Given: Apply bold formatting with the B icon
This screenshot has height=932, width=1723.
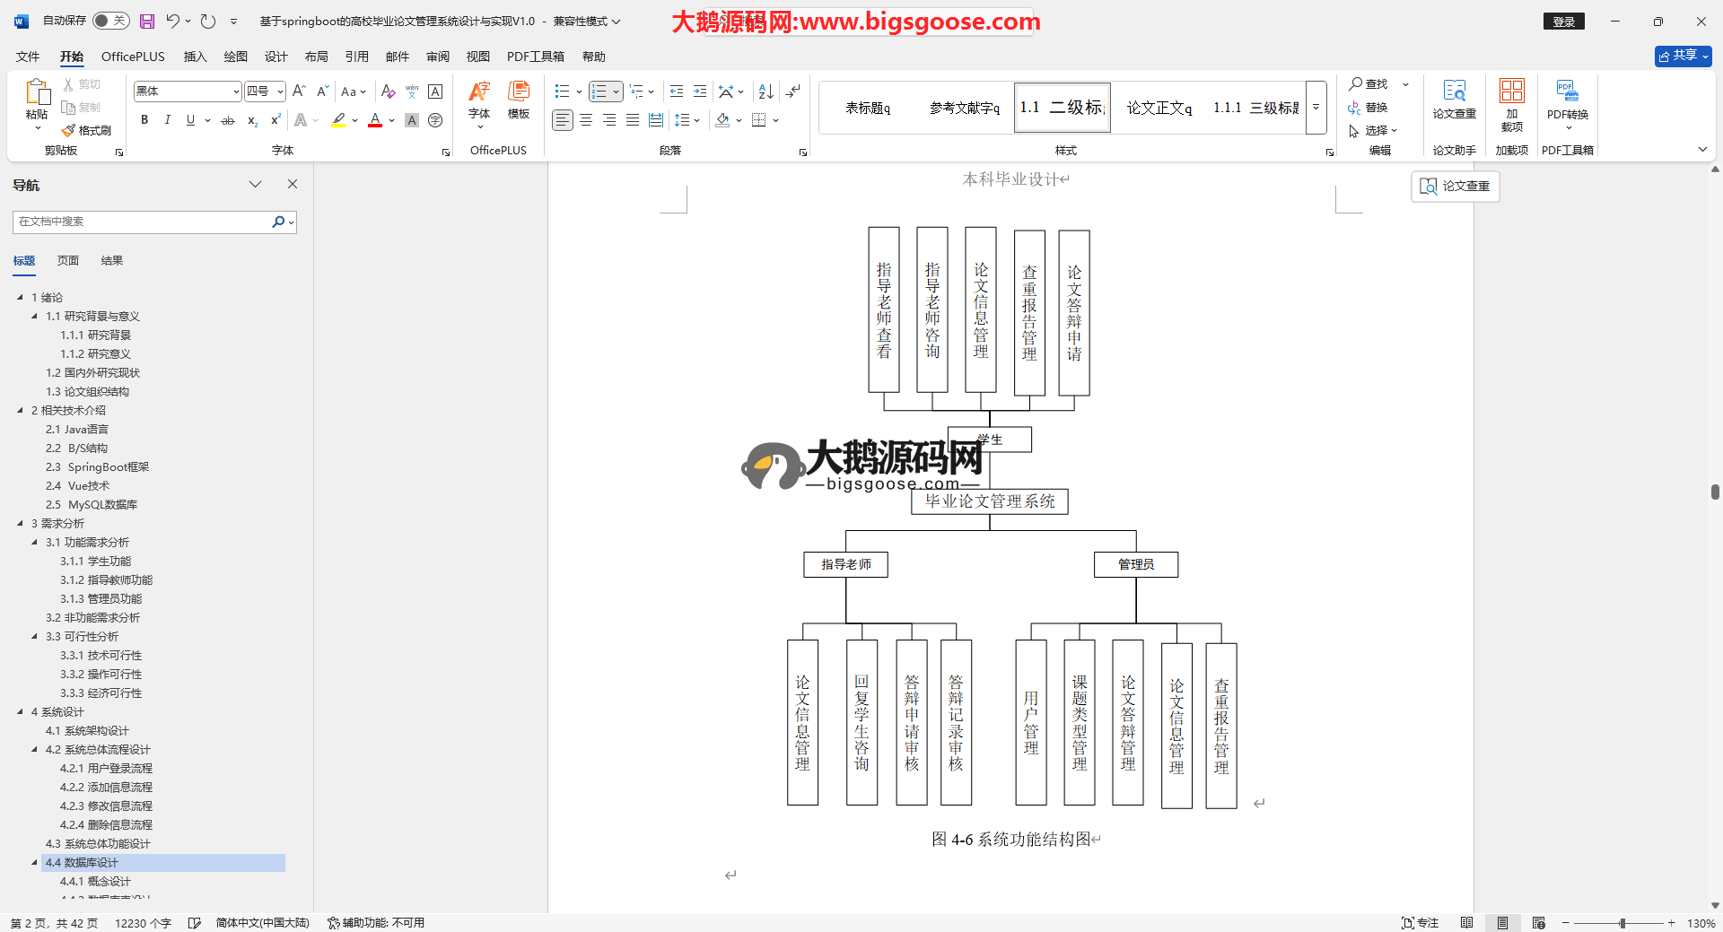Looking at the screenshot, I should pos(144,120).
